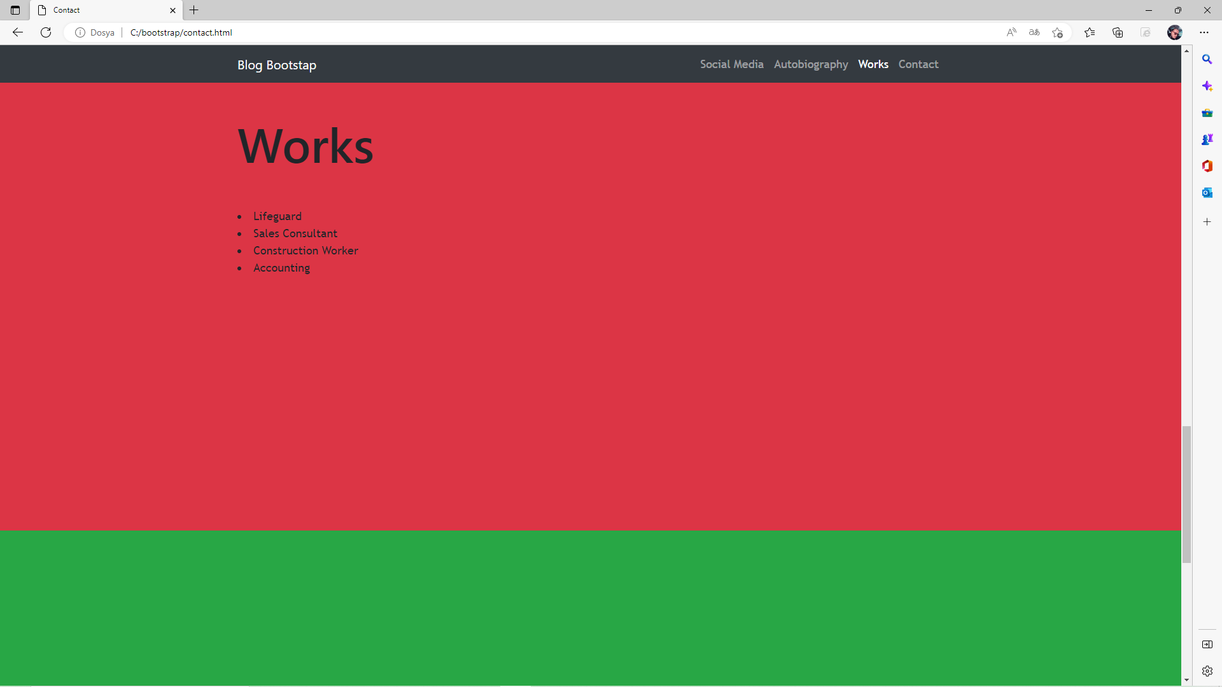1222x687 pixels.
Task: Launch Copilot from the sidebar
Action: pos(1207,86)
